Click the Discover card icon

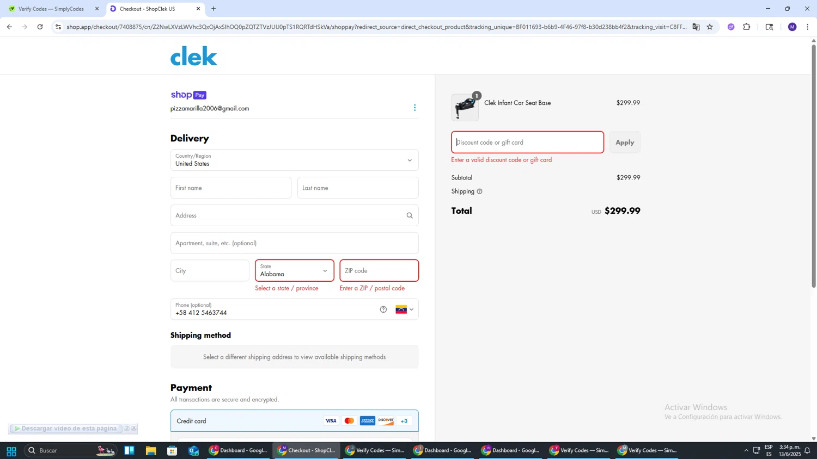pos(386,421)
